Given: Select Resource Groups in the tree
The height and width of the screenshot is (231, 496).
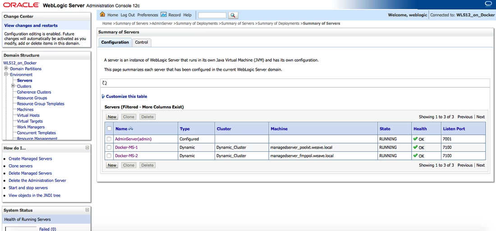Looking at the screenshot, I should tap(32, 98).
